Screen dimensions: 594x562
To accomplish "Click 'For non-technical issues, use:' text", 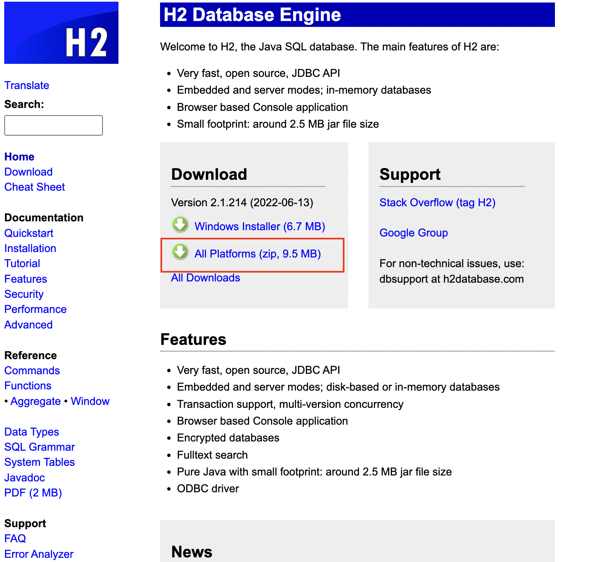I will tap(452, 263).
